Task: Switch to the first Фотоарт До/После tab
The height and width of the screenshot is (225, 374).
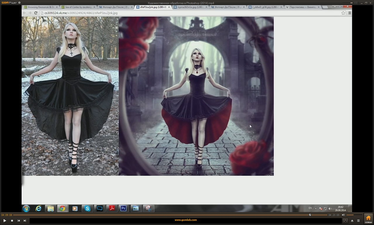Action: click(115, 7)
